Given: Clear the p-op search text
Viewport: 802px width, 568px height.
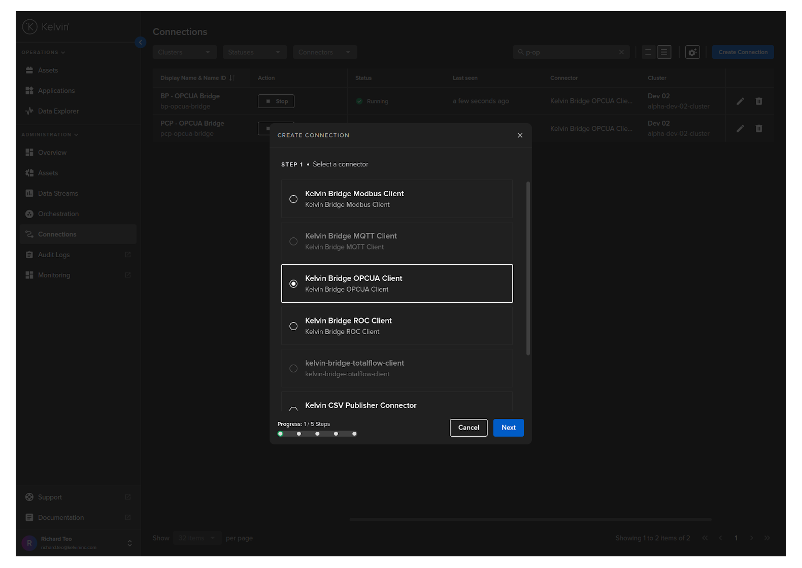Looking at the screenshot, I should pos(621,52).
